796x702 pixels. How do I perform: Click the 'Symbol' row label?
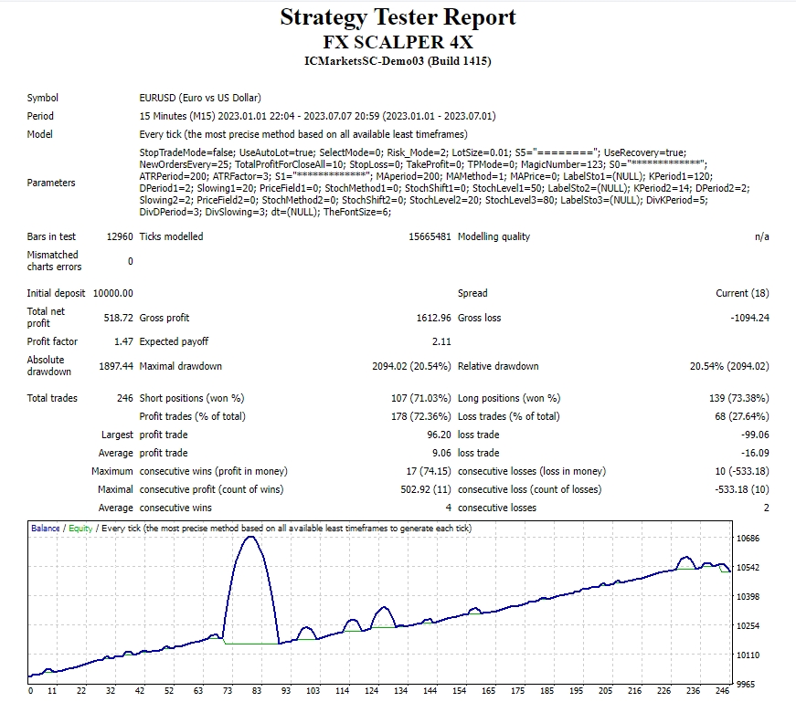coord(43,98)
